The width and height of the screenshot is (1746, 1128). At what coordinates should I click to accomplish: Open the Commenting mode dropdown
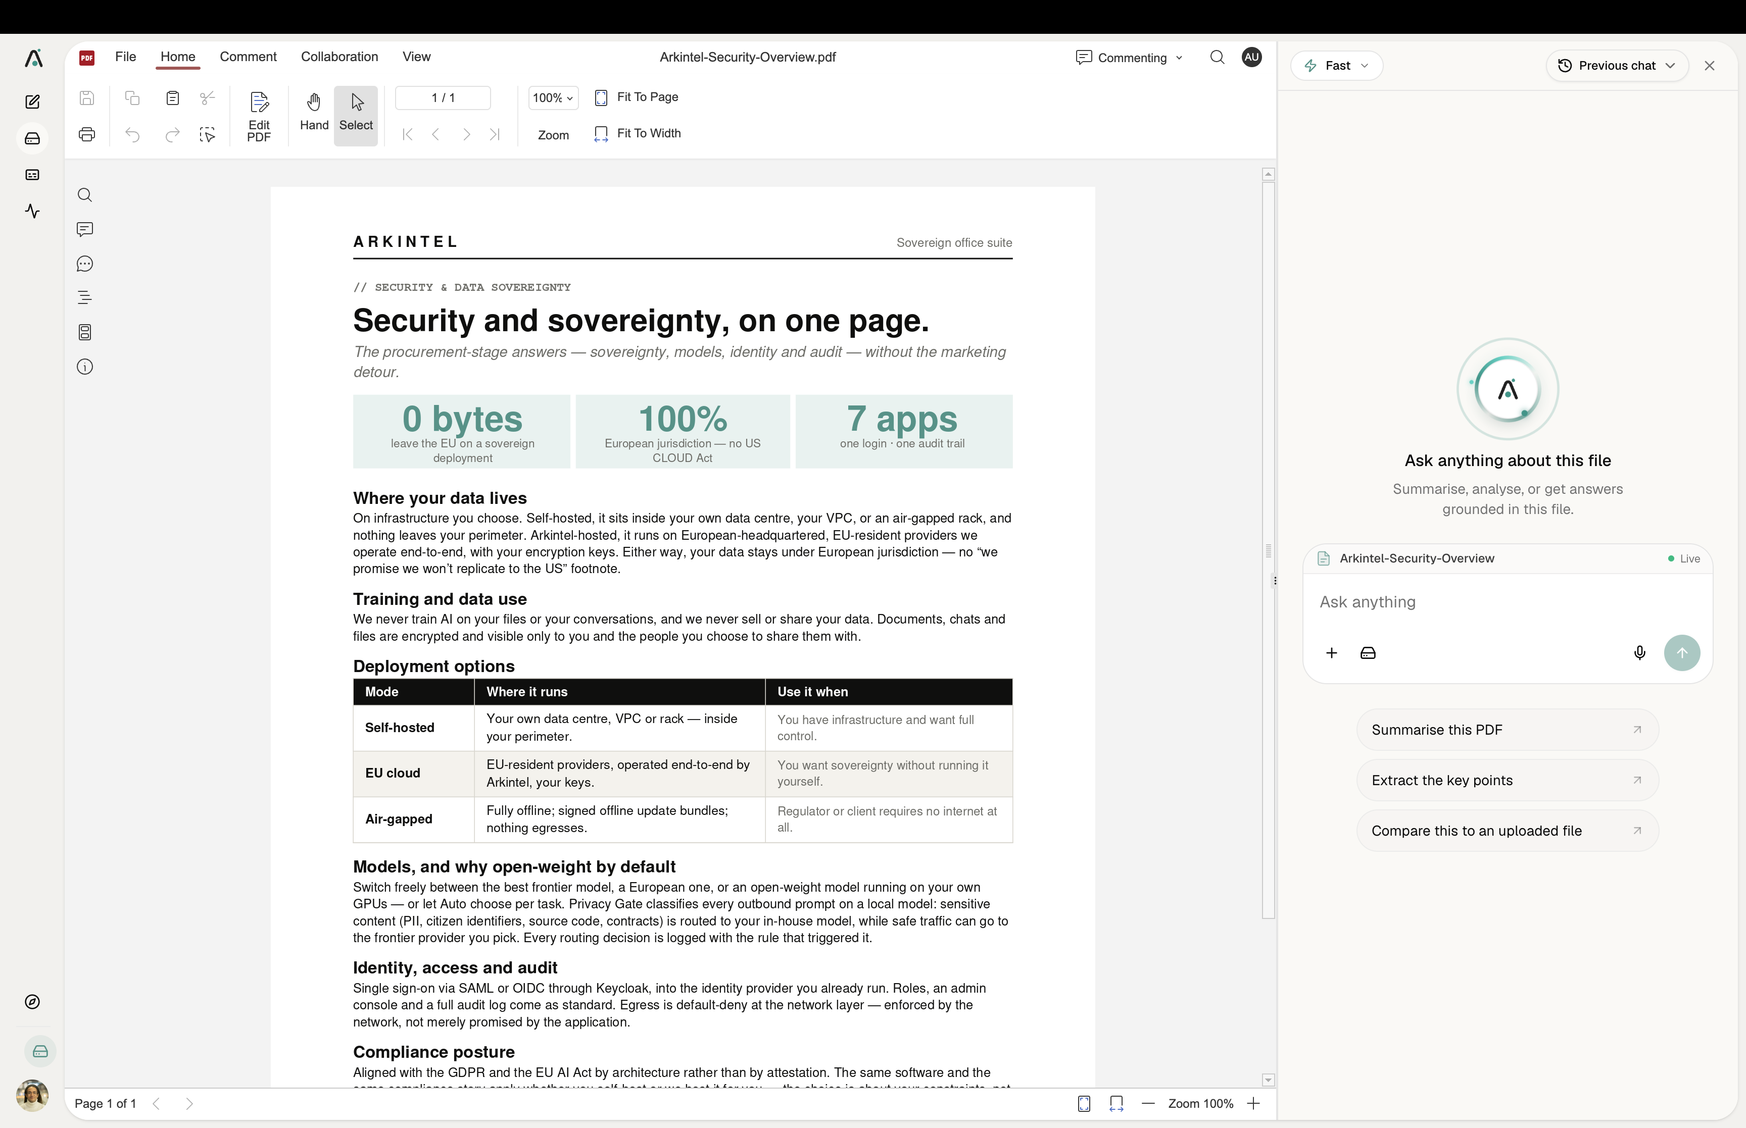[x=1129, y=58]
